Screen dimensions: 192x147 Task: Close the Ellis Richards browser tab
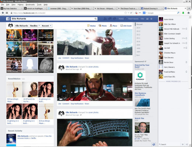coord(185,8)
